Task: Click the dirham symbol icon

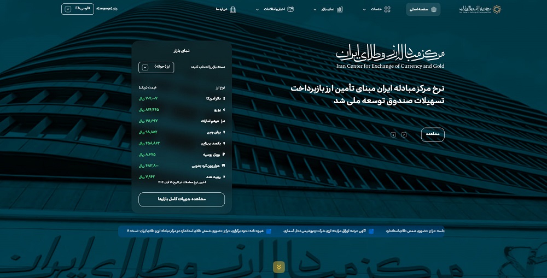Action: point(223,121)
